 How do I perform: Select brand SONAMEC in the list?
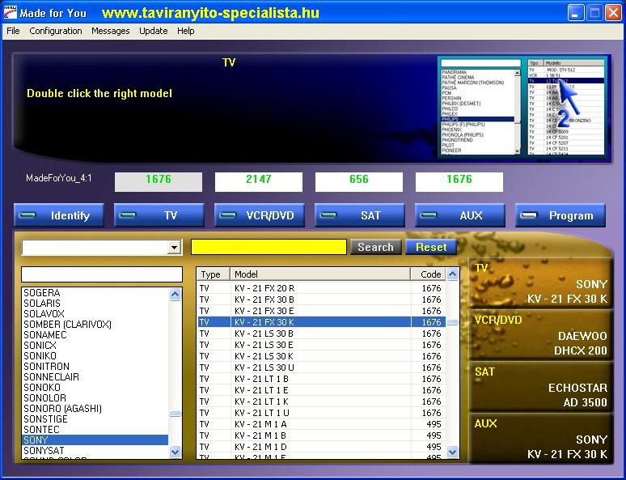95,335
